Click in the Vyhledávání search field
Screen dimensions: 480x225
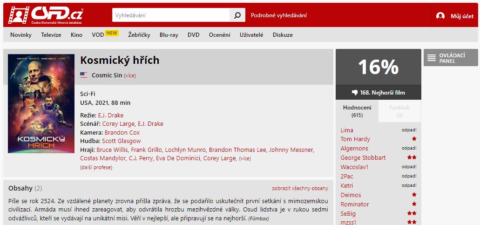(x=171, y=15)
